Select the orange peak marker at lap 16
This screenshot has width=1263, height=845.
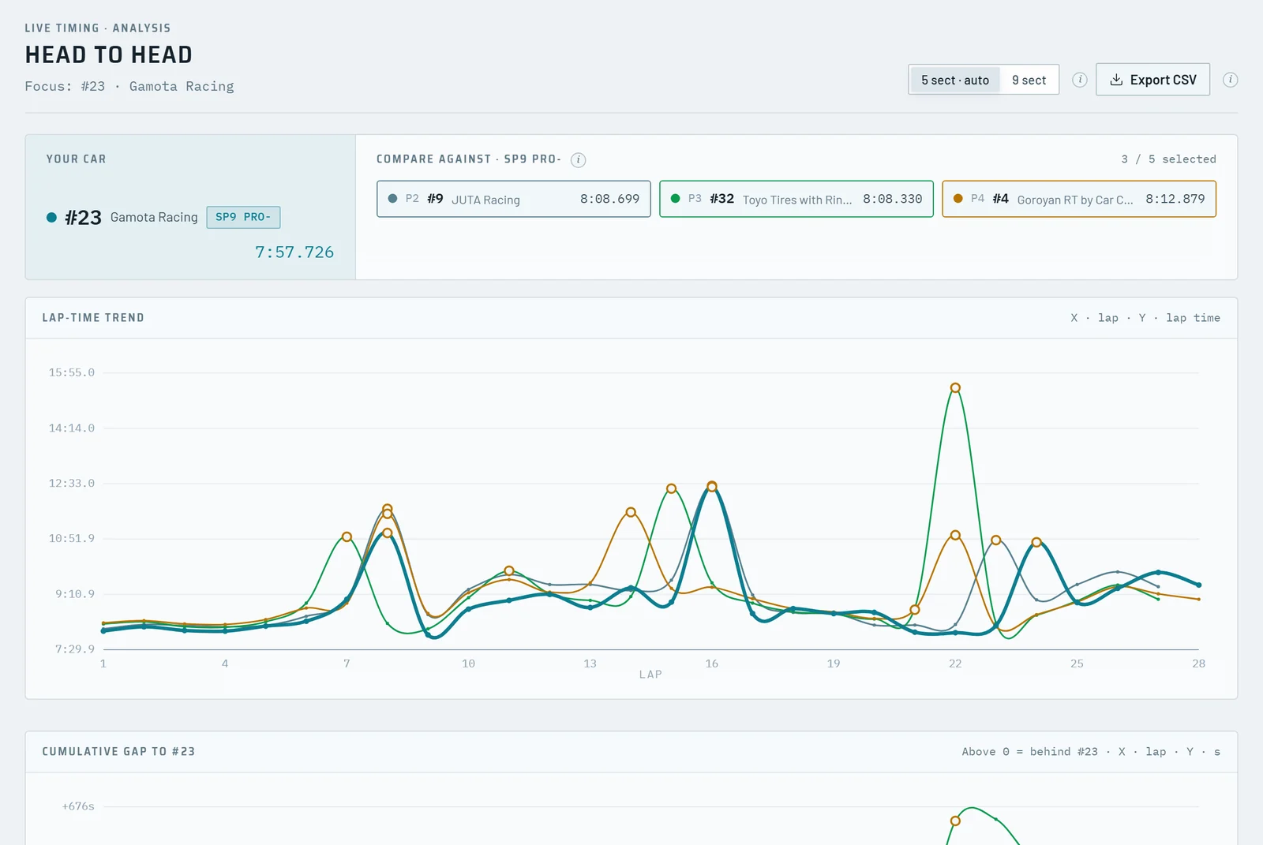pyautogui.click(x=712, y=486)
